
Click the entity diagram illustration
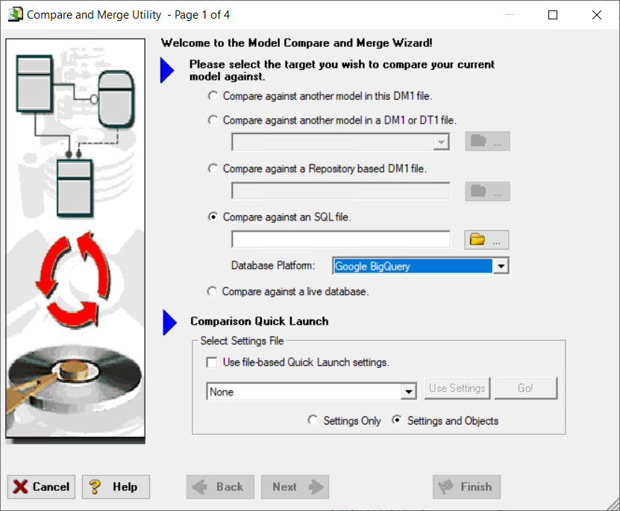click(75, 136)
